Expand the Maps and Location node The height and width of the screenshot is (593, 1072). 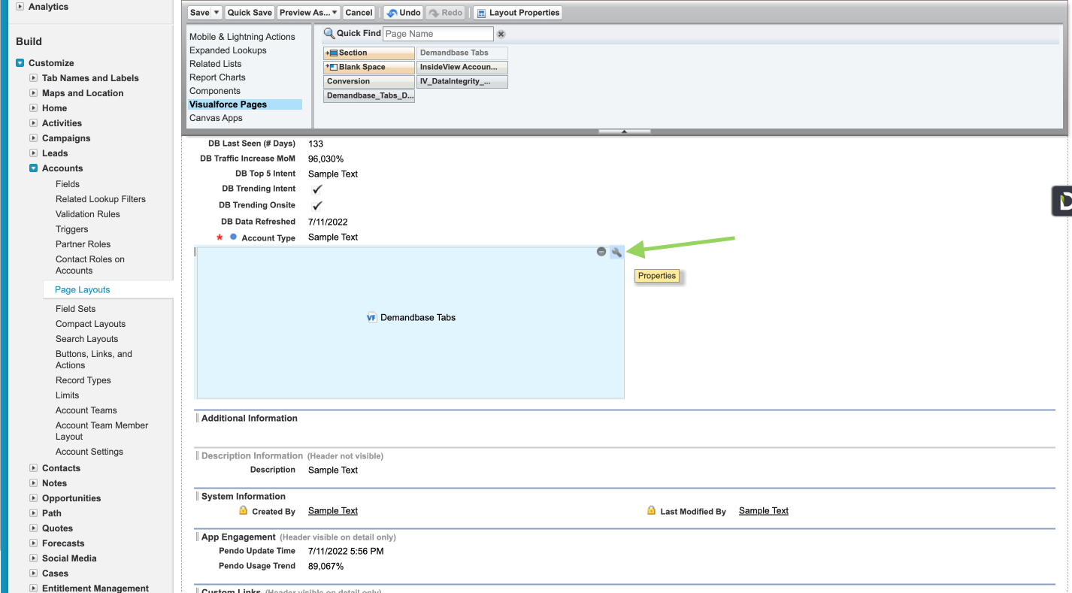coord(34,93)
